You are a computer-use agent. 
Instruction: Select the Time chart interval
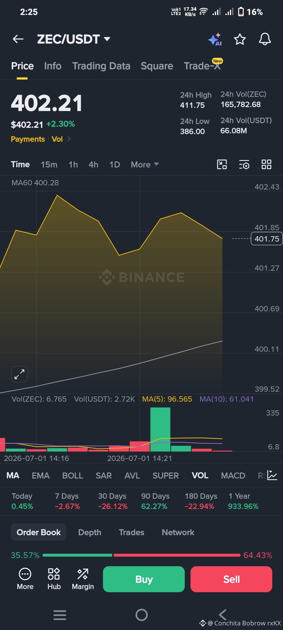coord(20,164)
